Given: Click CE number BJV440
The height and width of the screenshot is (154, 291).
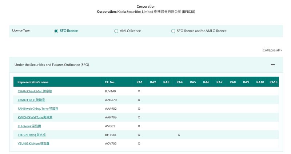Looking at the screenshot, I should pyautogui.click(x=111, y=91).
